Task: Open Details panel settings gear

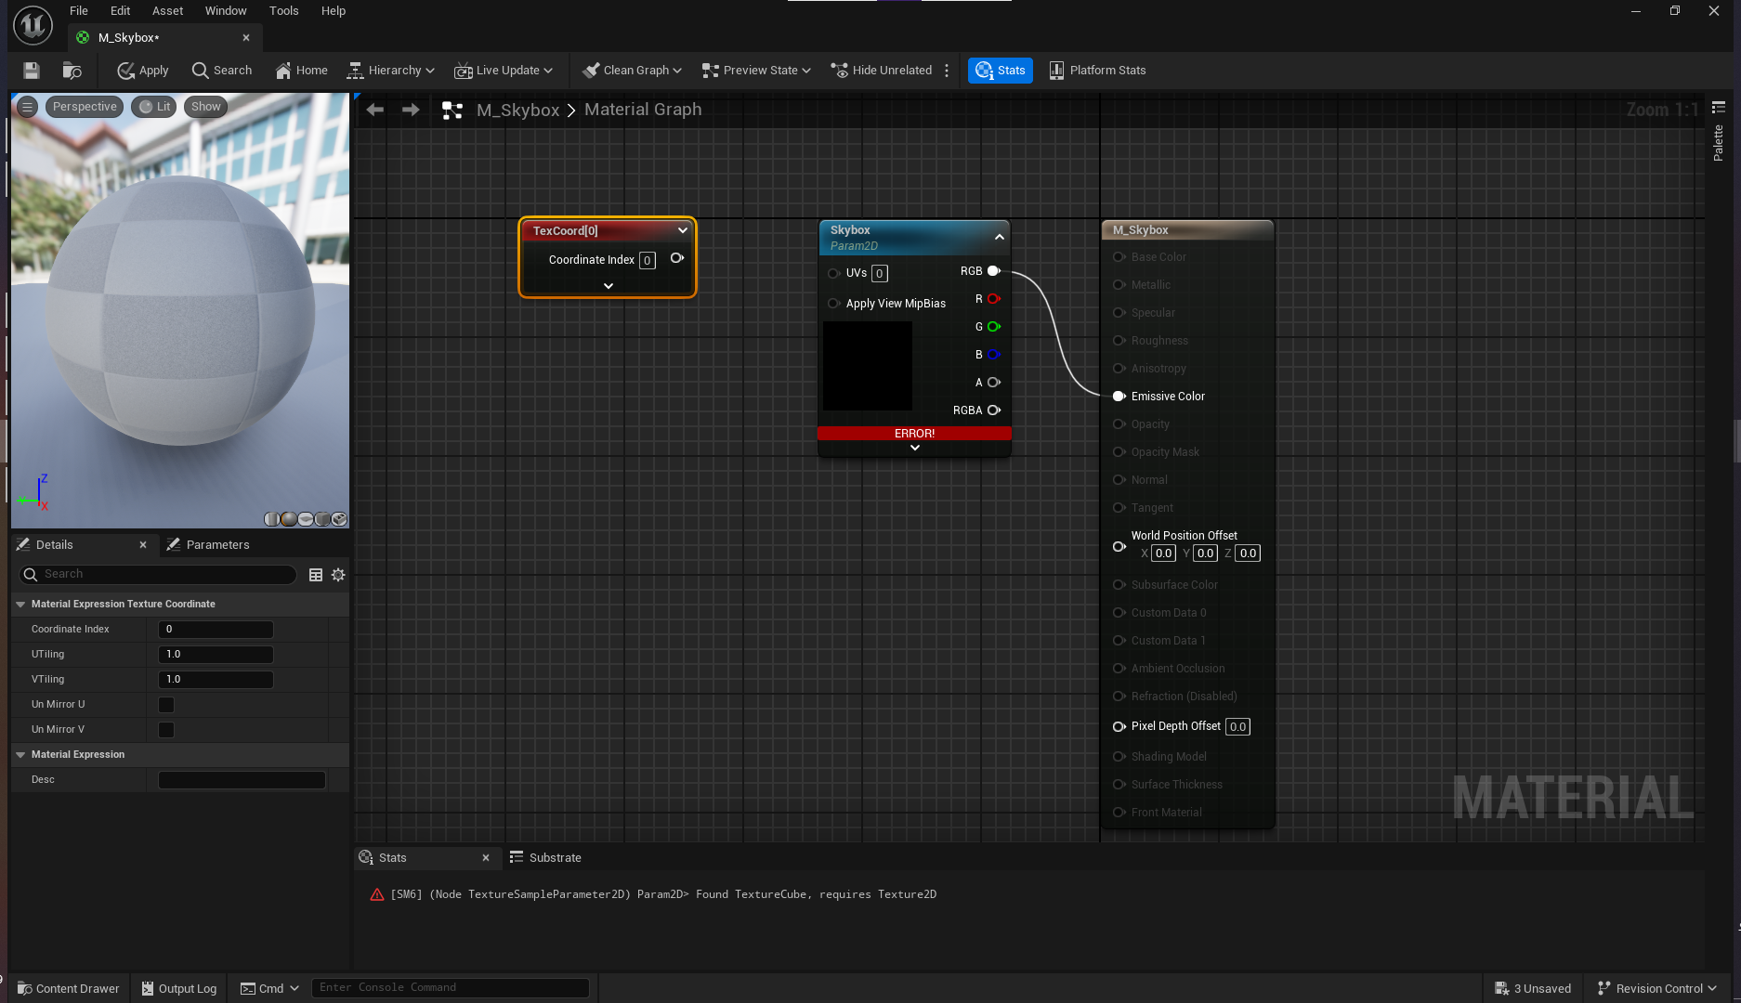Action: 338,575
